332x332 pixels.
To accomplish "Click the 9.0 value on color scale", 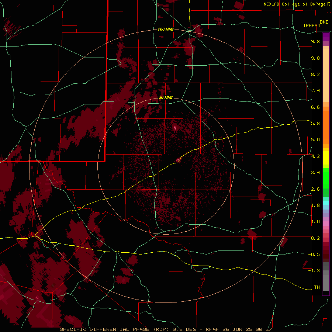I will [315, 58].
